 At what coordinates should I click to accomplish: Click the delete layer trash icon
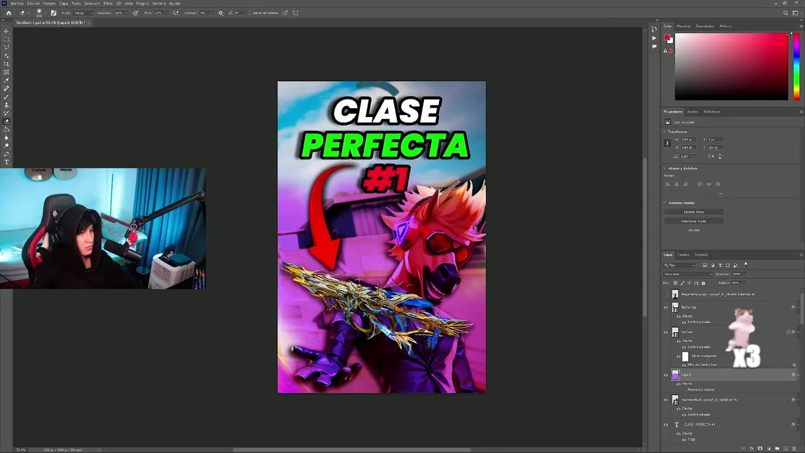coord(794,449)
